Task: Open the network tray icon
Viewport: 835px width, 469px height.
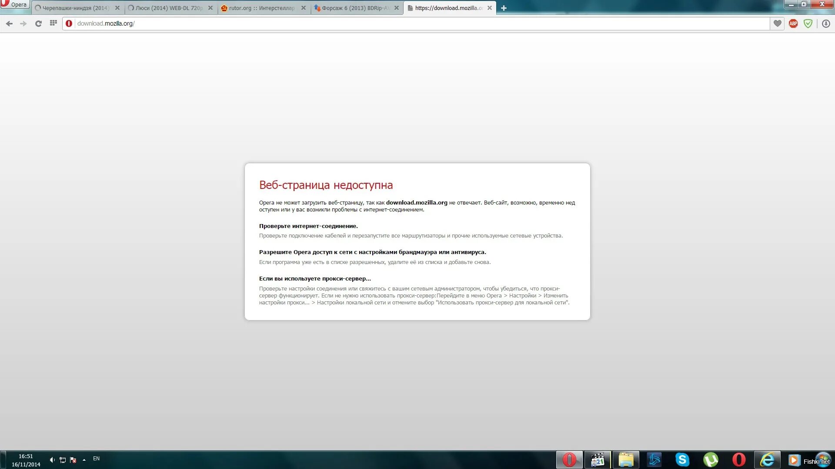Action: [63, 459]
